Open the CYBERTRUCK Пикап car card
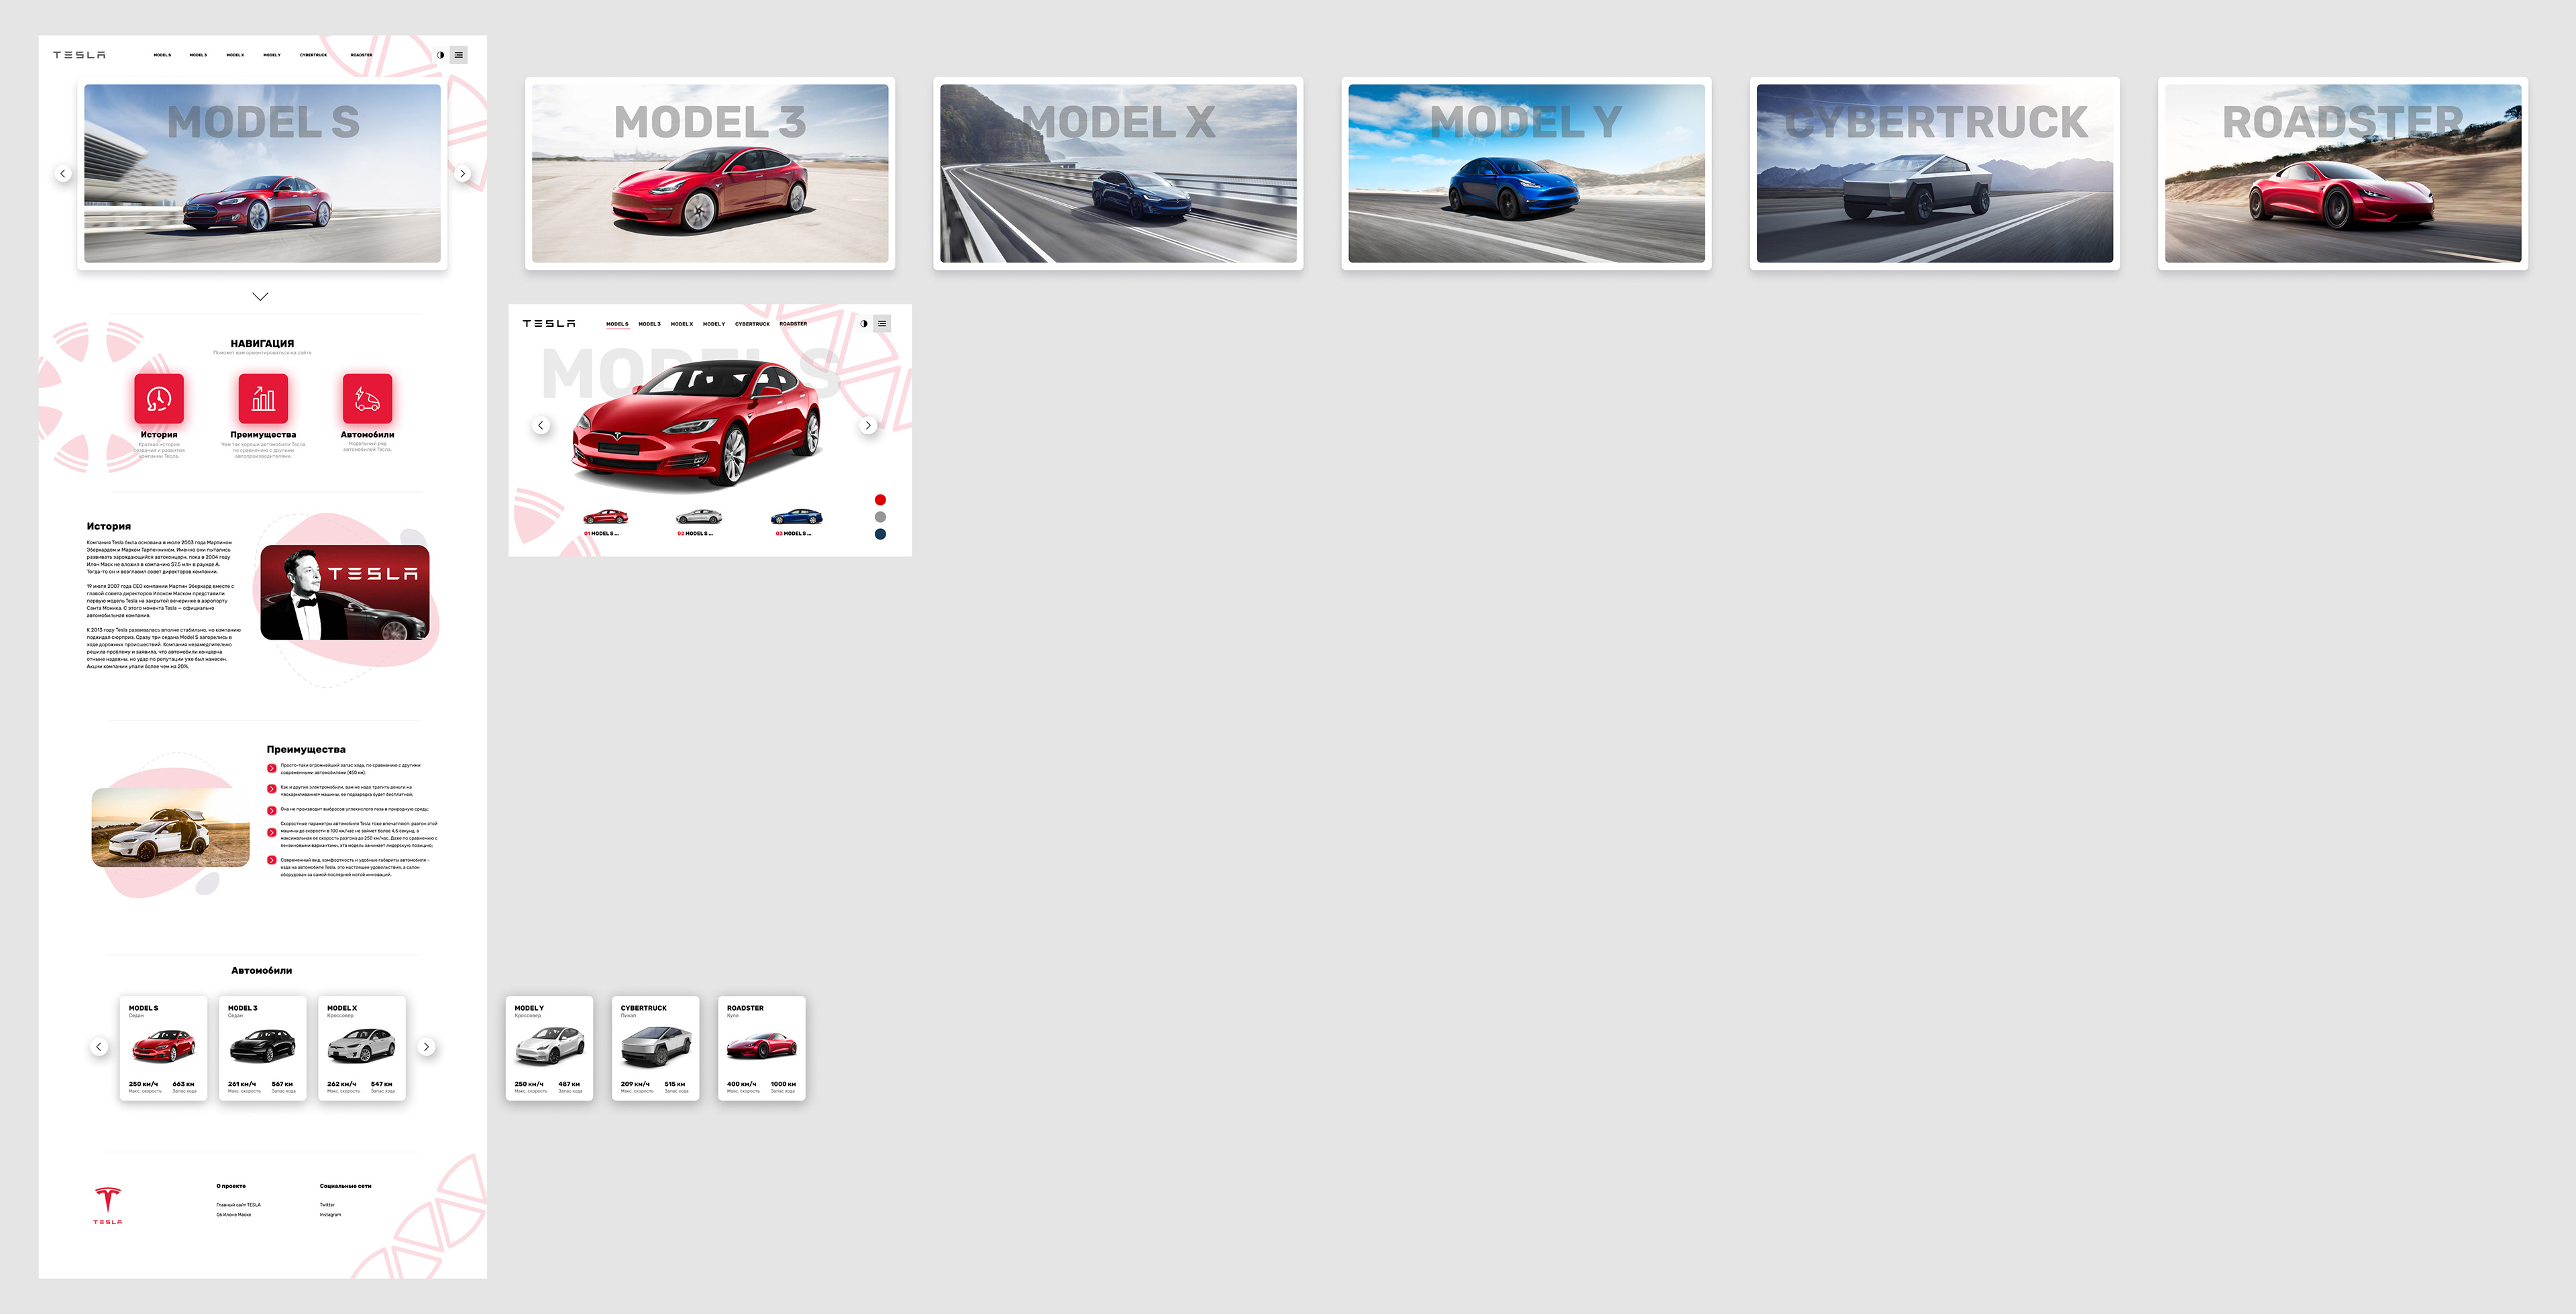The width and height of the screenshot is (2576, 1314). tap(655, 1048)
